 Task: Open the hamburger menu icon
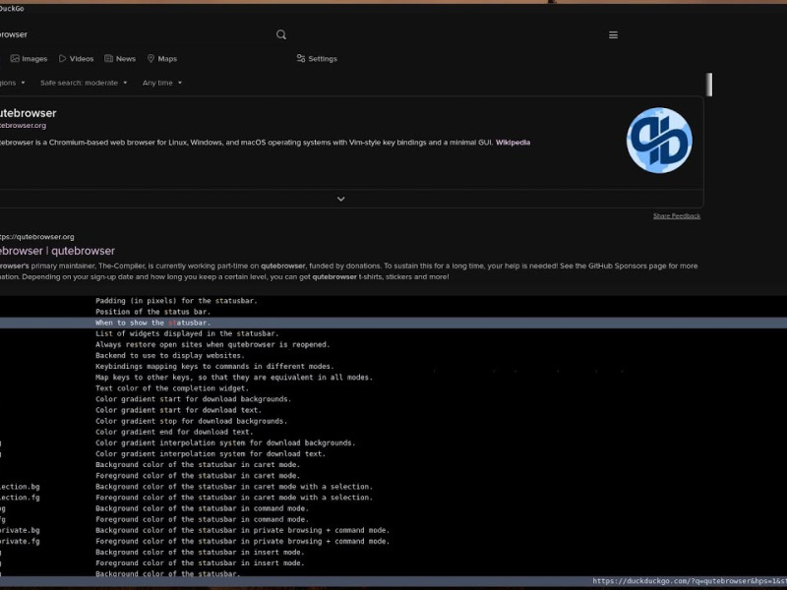pos(613,35)
